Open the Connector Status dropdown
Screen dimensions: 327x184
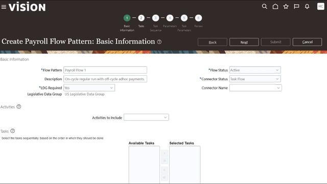tap(255, 79)
